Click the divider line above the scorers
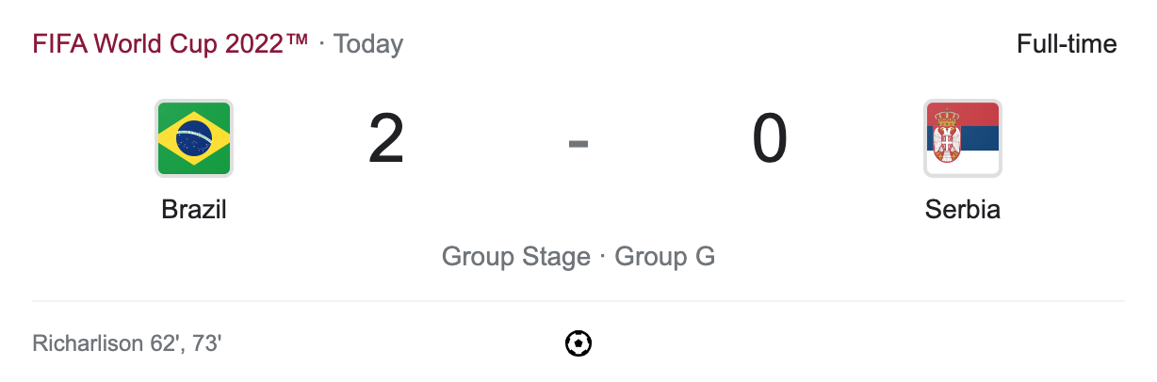The image size is (1157, 382). pyautogui.click(x=578, y=302)
